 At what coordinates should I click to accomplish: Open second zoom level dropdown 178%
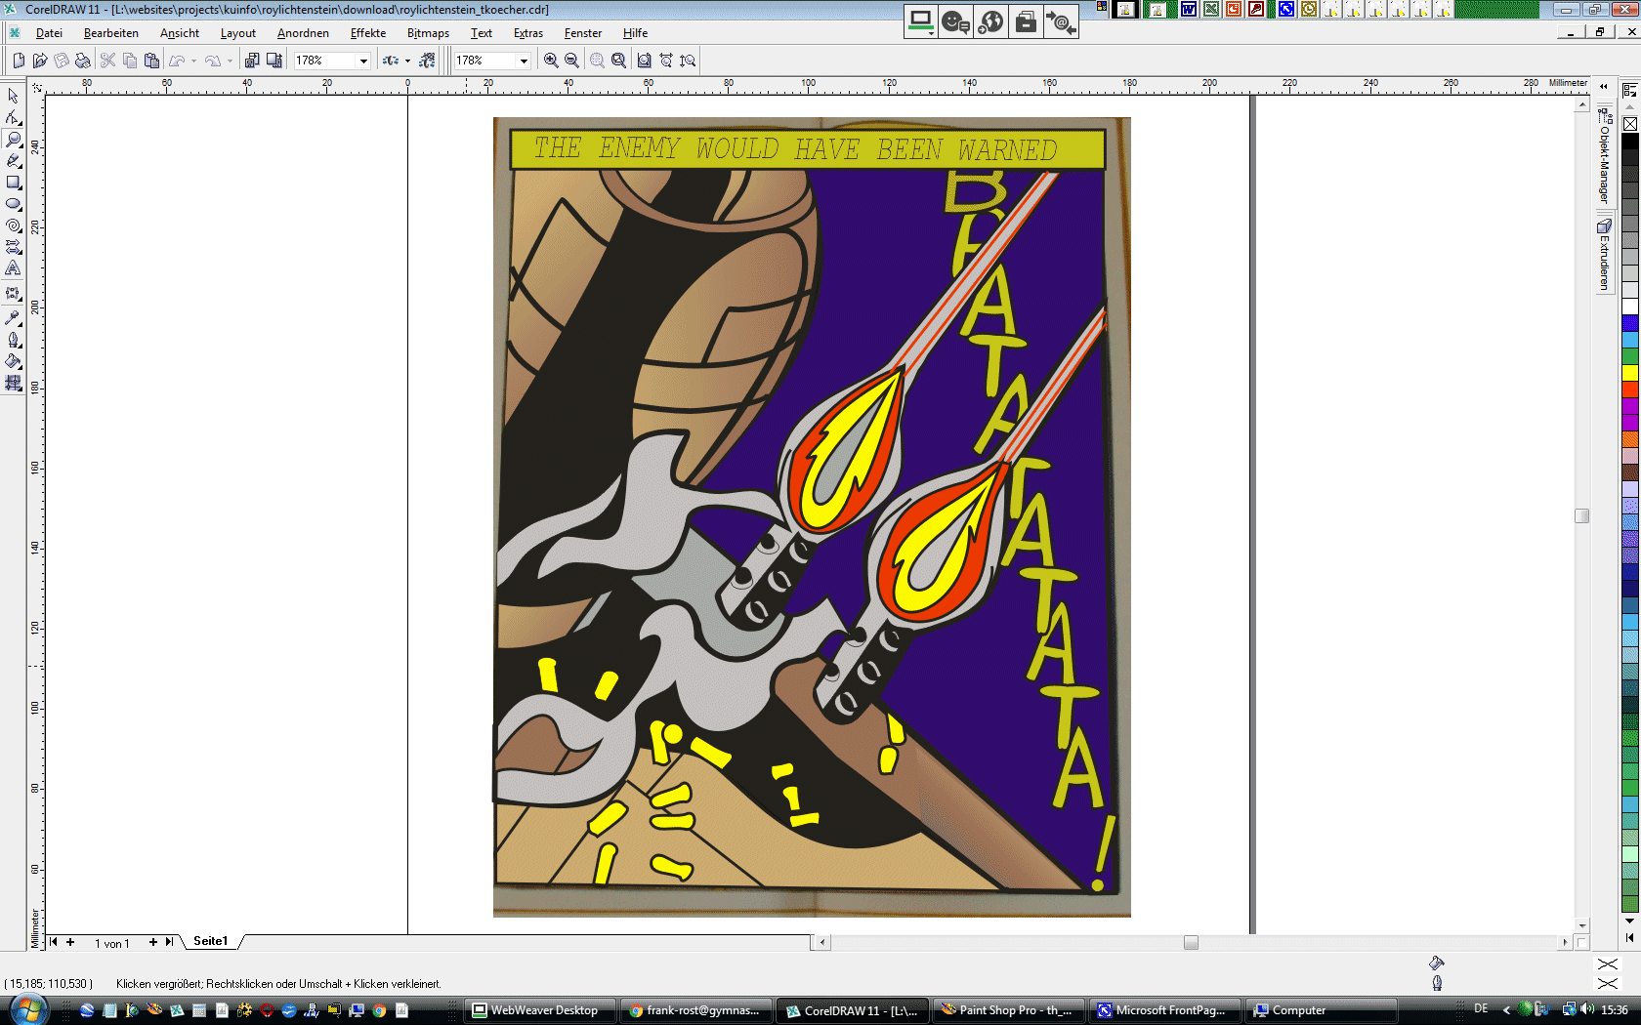coord(524,61)
